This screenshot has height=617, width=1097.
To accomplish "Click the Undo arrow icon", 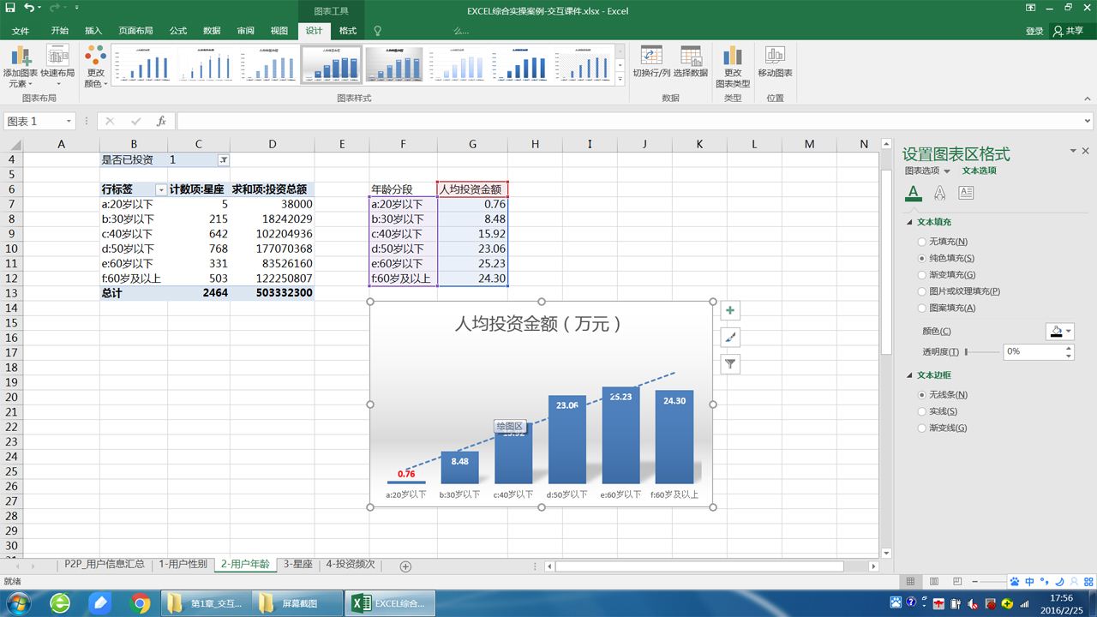I will pos(29,9).
